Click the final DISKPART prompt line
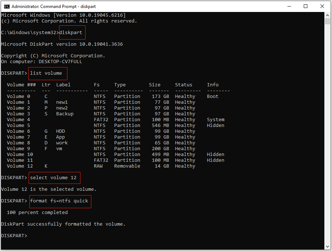Screen dimensions: 332x251 (x=14, y=235)
